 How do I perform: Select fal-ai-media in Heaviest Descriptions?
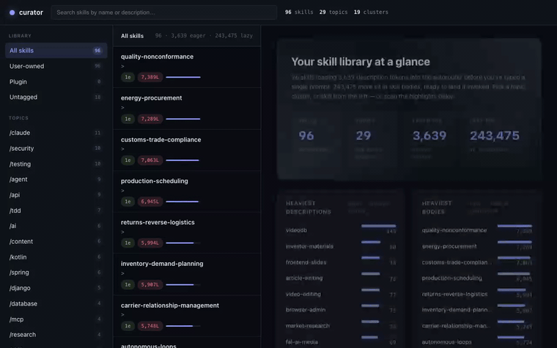click(x=341, y=341)
